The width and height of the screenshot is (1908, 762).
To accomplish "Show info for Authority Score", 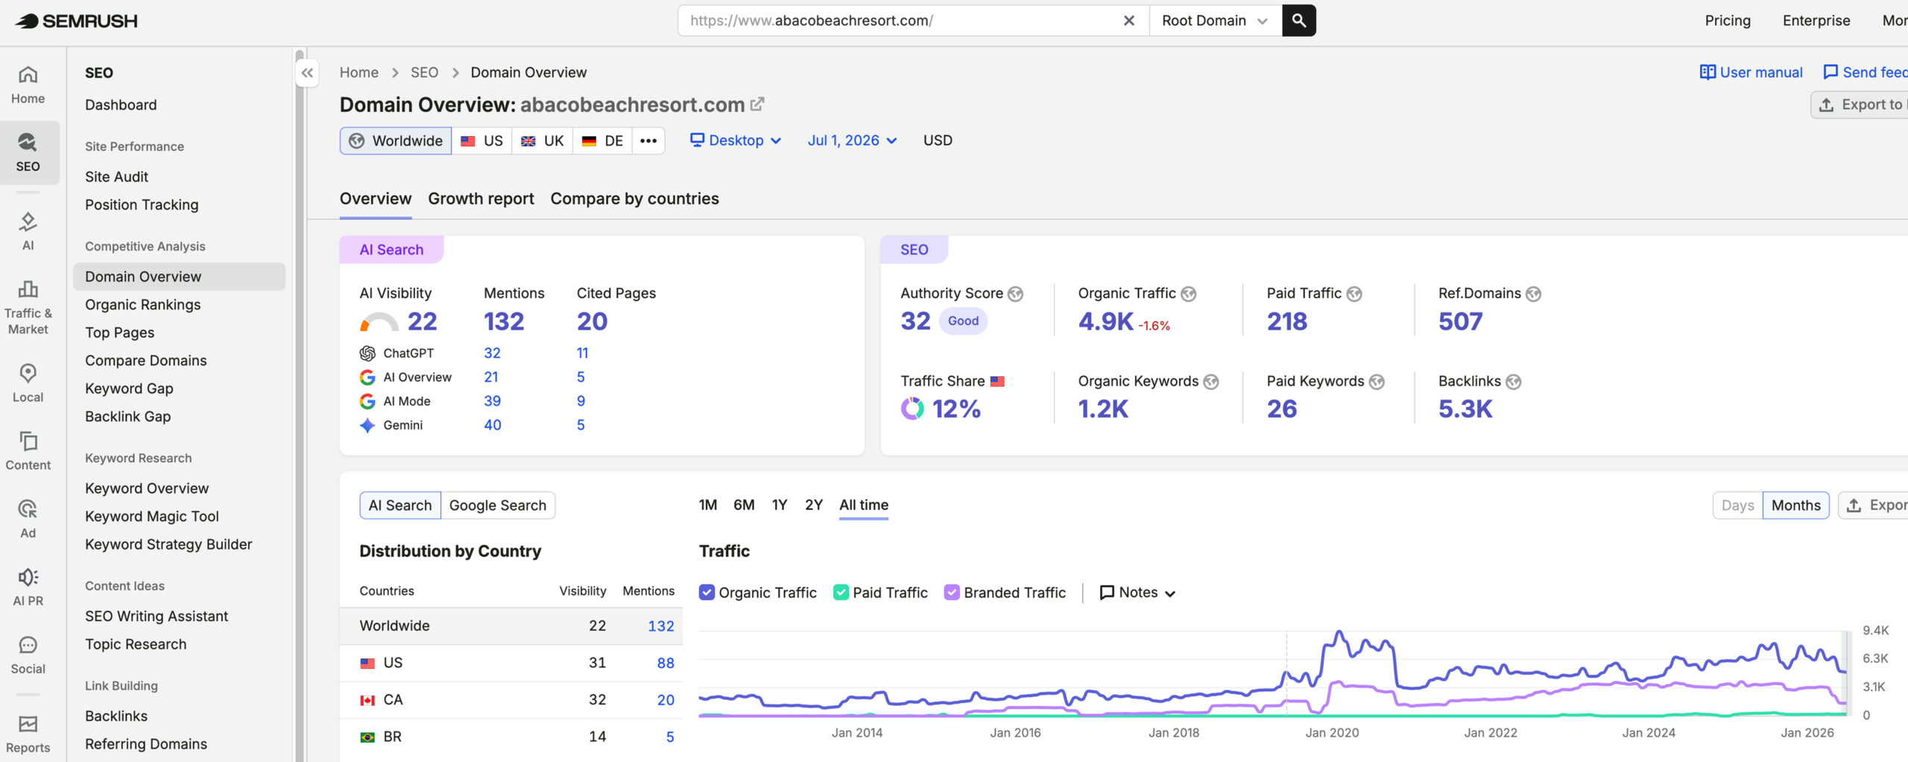I will pos(1015,294).
